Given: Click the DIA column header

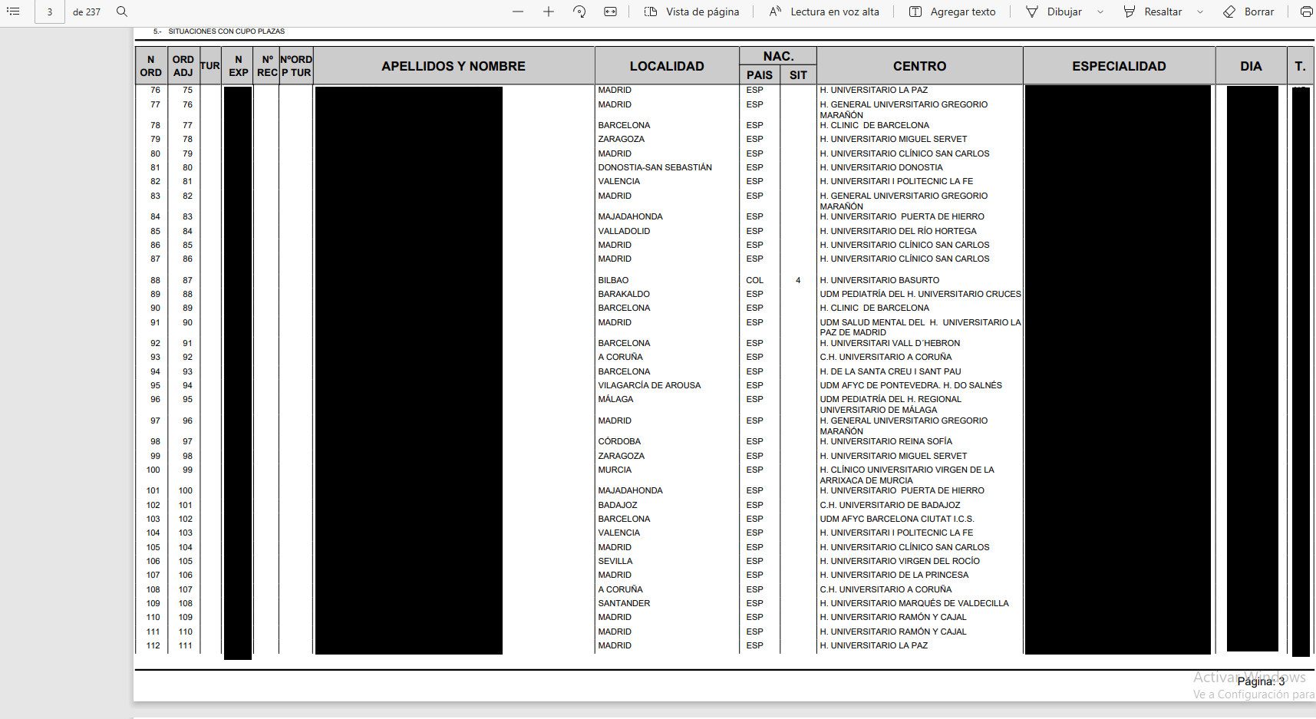Looking at the screenshot, I should tap(1251, 66).
